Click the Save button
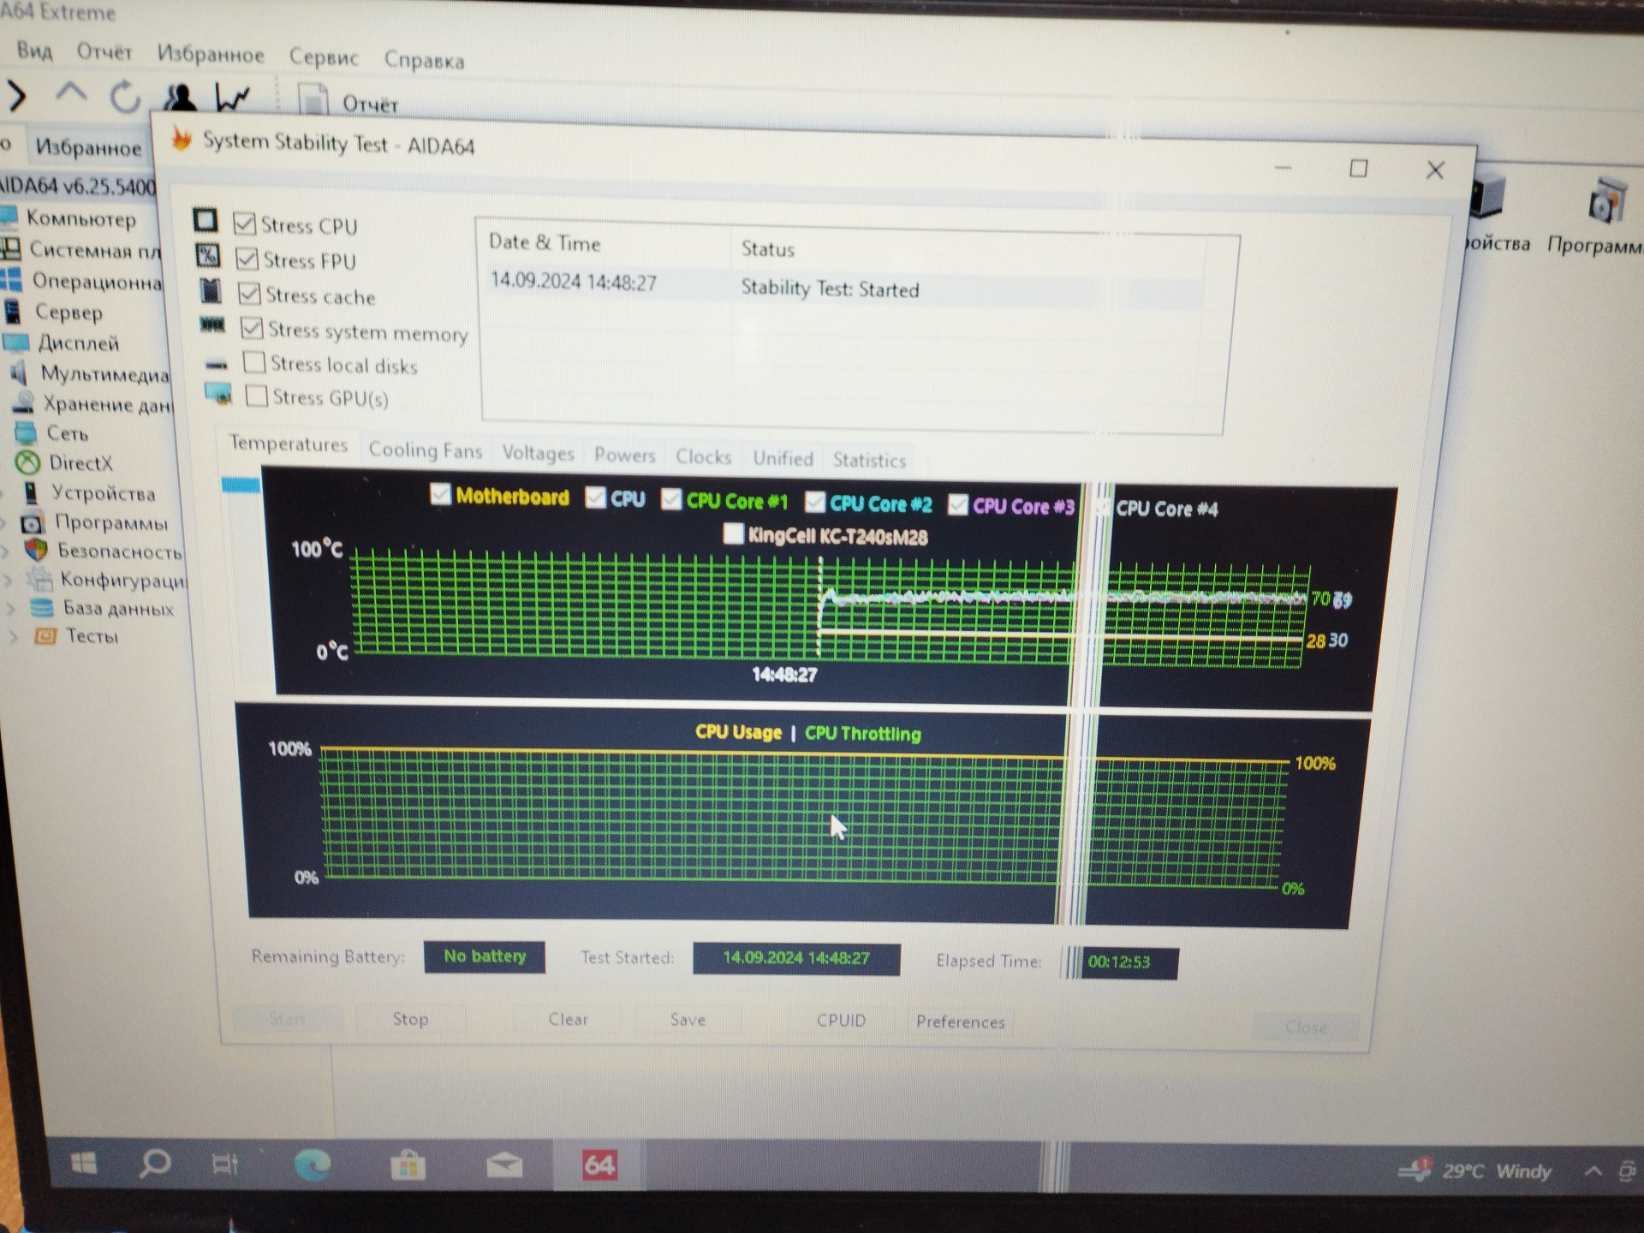This screenshot has width=1644, height=1233. tap(688, 1020)
